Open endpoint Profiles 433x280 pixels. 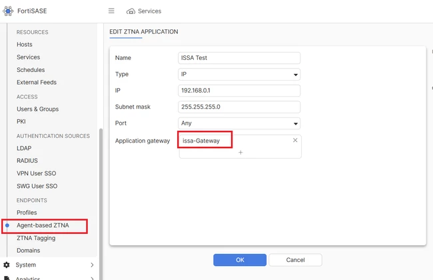click(27, 213)
